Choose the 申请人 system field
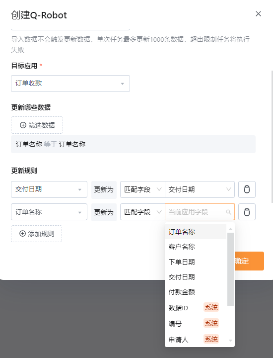This screenshot has height=358, width=273. click(x=196, y=340)
